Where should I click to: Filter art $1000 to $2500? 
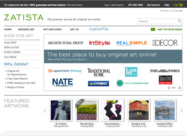tap(12, 52)
